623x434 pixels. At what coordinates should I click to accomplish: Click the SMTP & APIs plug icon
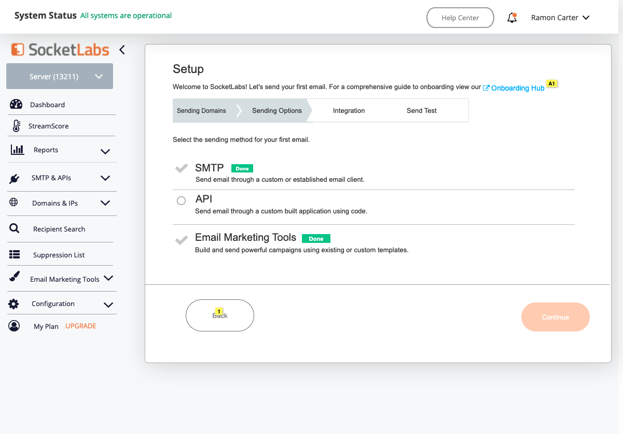[15, 178]
